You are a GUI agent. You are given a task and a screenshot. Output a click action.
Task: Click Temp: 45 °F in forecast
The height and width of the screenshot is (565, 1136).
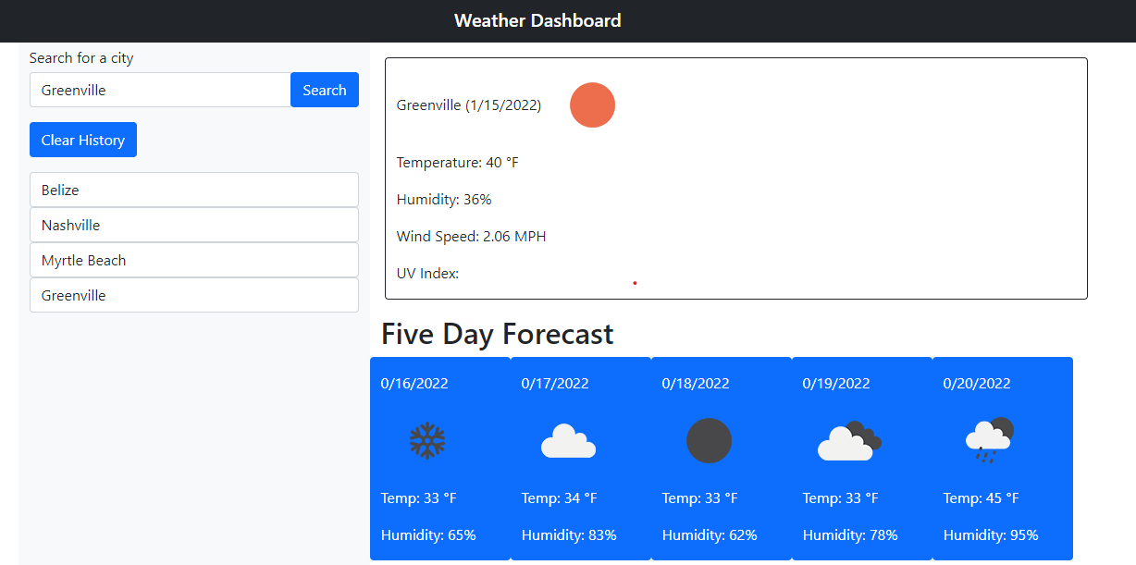(982, 498)
